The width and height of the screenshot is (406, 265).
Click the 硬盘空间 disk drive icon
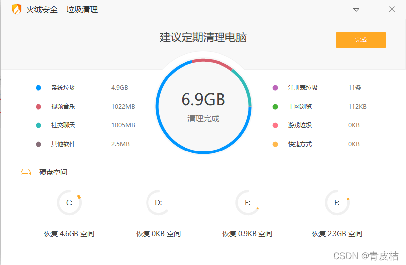coord(26,172)
